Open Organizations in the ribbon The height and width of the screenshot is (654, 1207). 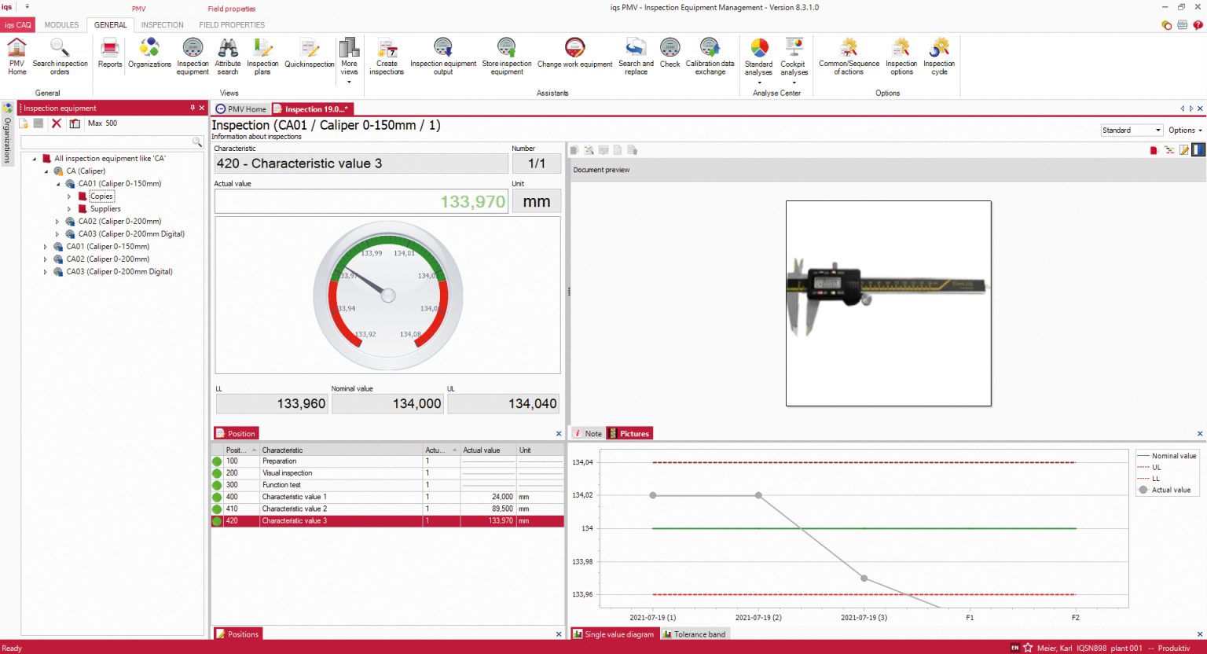click(x=149, y=53)
